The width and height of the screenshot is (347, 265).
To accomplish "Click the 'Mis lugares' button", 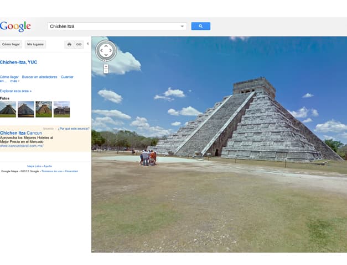I will 35,44.
